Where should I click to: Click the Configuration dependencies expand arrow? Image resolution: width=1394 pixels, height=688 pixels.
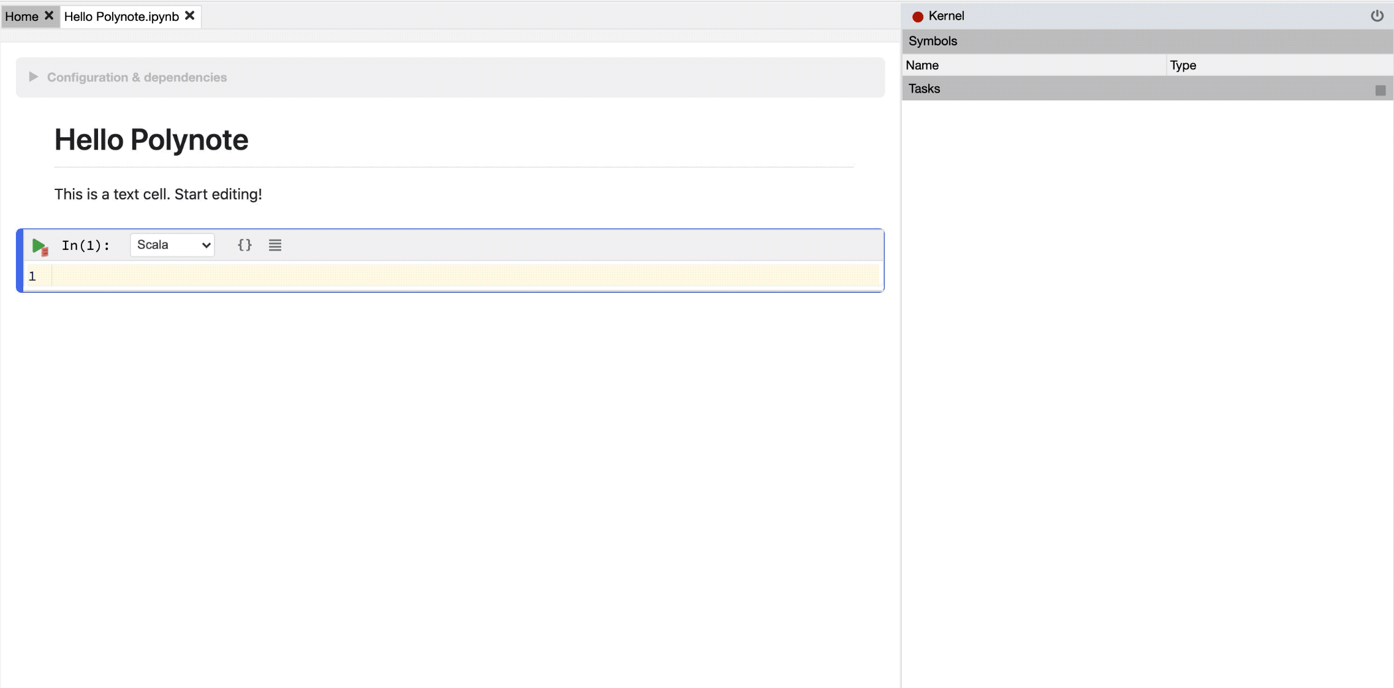pos(33,77)
